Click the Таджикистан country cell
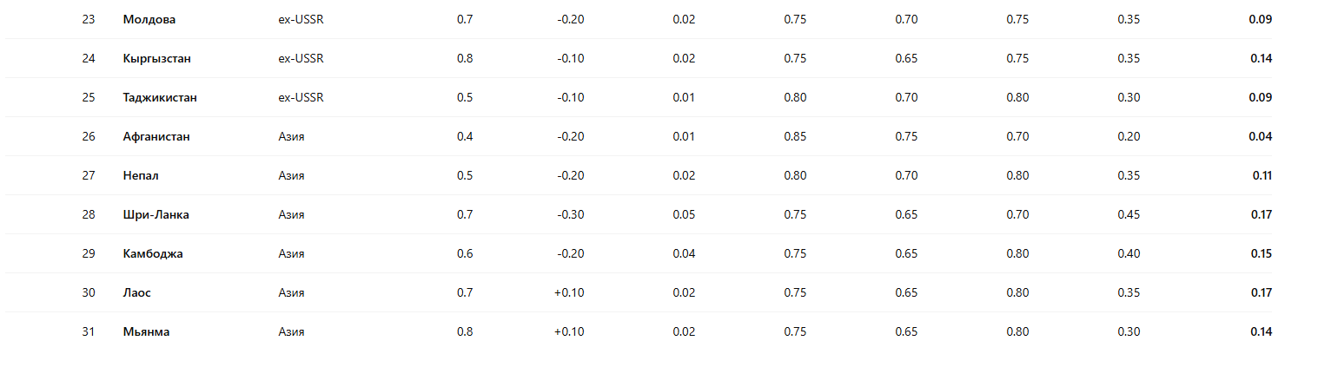 click(160, 97)
